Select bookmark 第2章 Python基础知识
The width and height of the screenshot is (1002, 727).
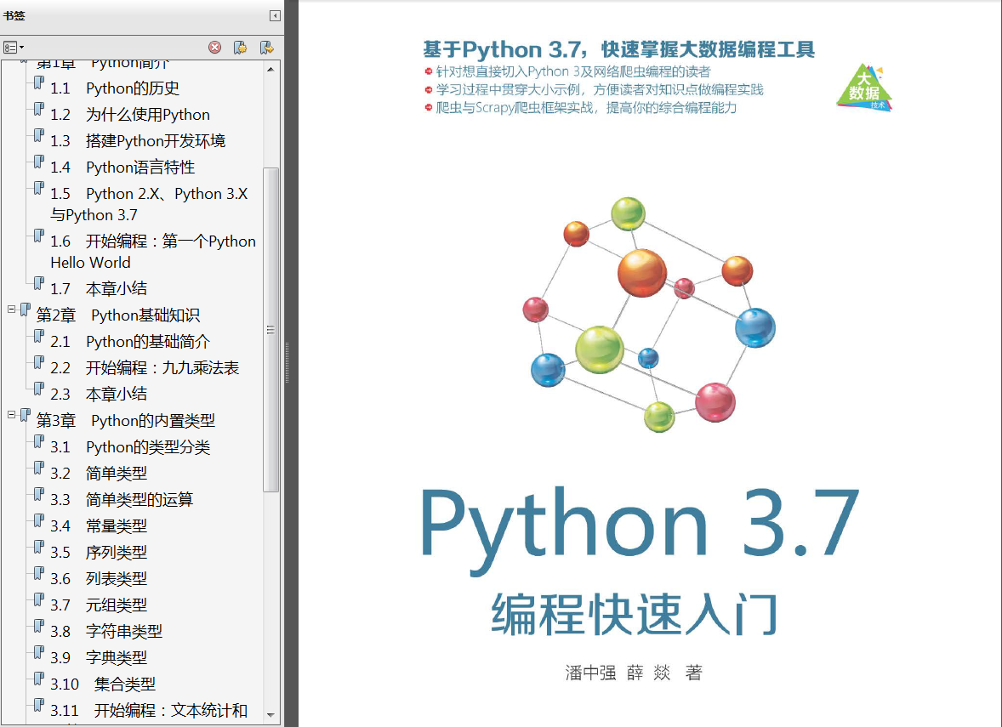click(x=118, y=315)
